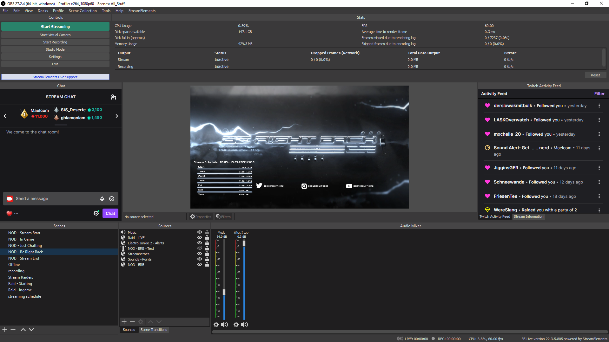Expand leaderboard with right chevron in chat
The height and width of the screenshot is (342, 609).
point(116,116)
